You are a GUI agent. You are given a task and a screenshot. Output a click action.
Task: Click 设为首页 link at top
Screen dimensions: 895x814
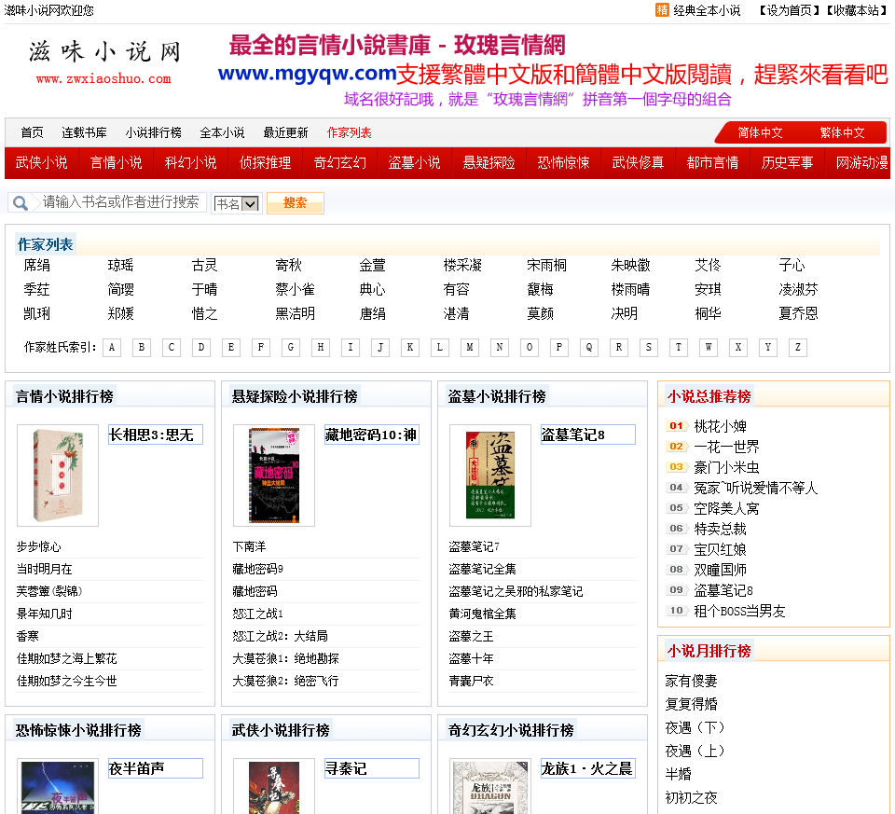pyautogui.click(x=790, y=10)
